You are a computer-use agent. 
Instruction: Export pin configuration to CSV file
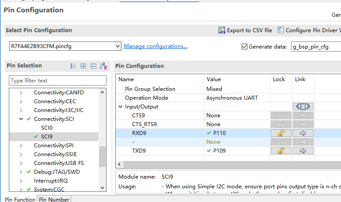245,30
